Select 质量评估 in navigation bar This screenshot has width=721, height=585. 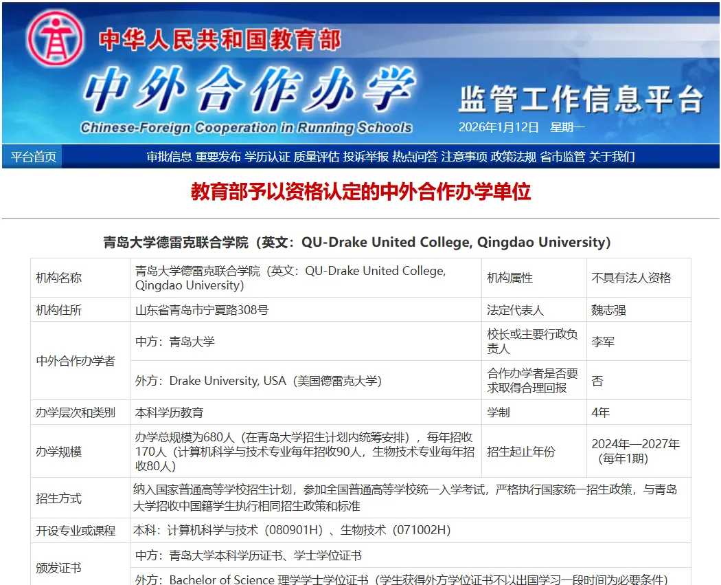(x=317, y=157)
